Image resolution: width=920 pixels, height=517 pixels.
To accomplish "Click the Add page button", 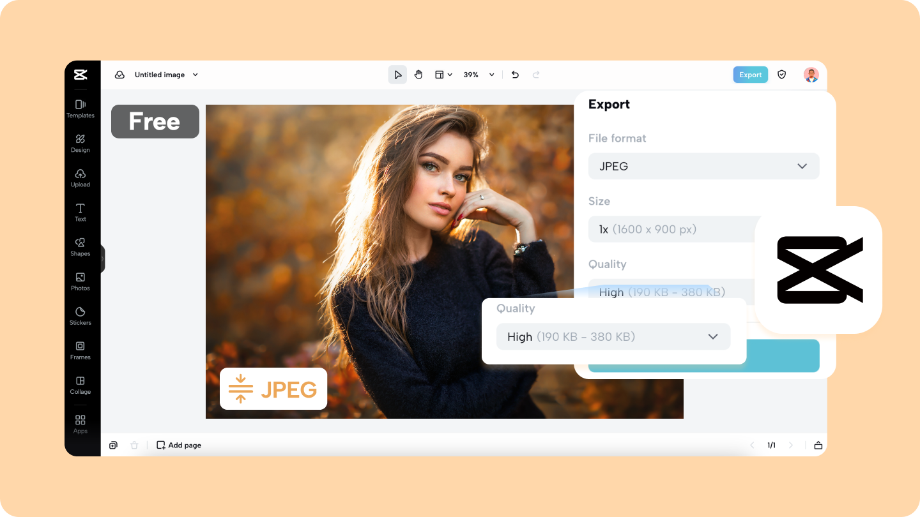I will (x=179, y=445).
